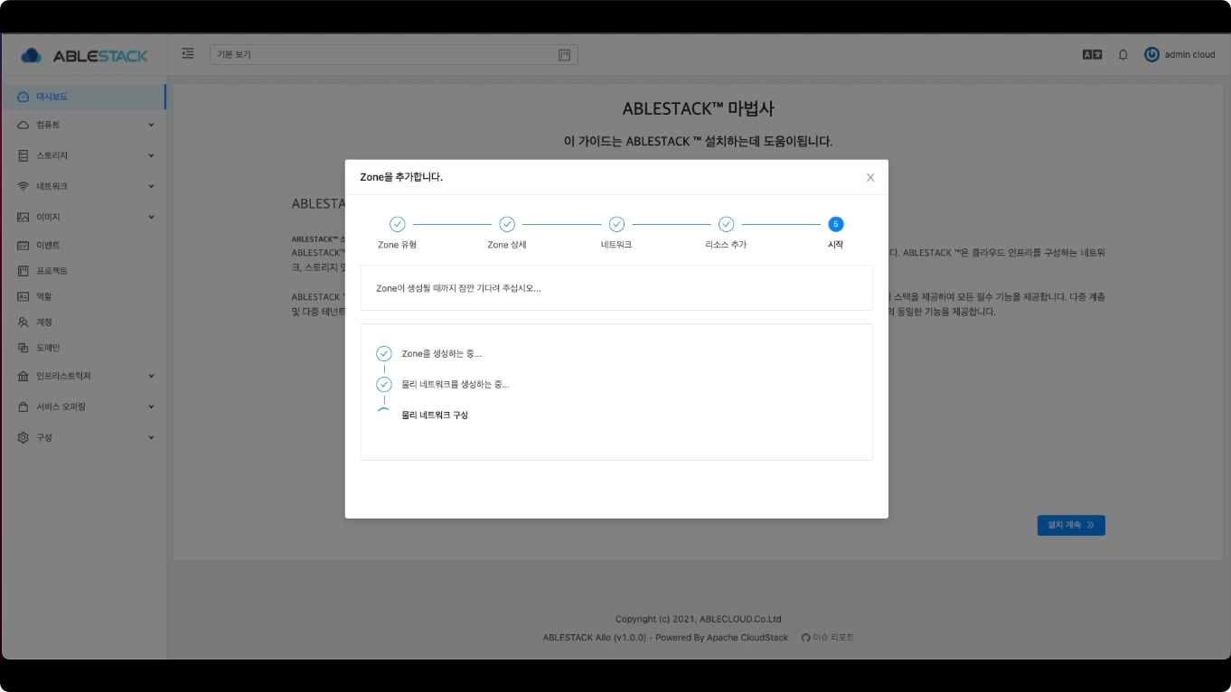This screenshot has height=692, width=1231.
Task: Open the 이벤트 menu item
Action: pyautogui.click(x=83, y=245)
